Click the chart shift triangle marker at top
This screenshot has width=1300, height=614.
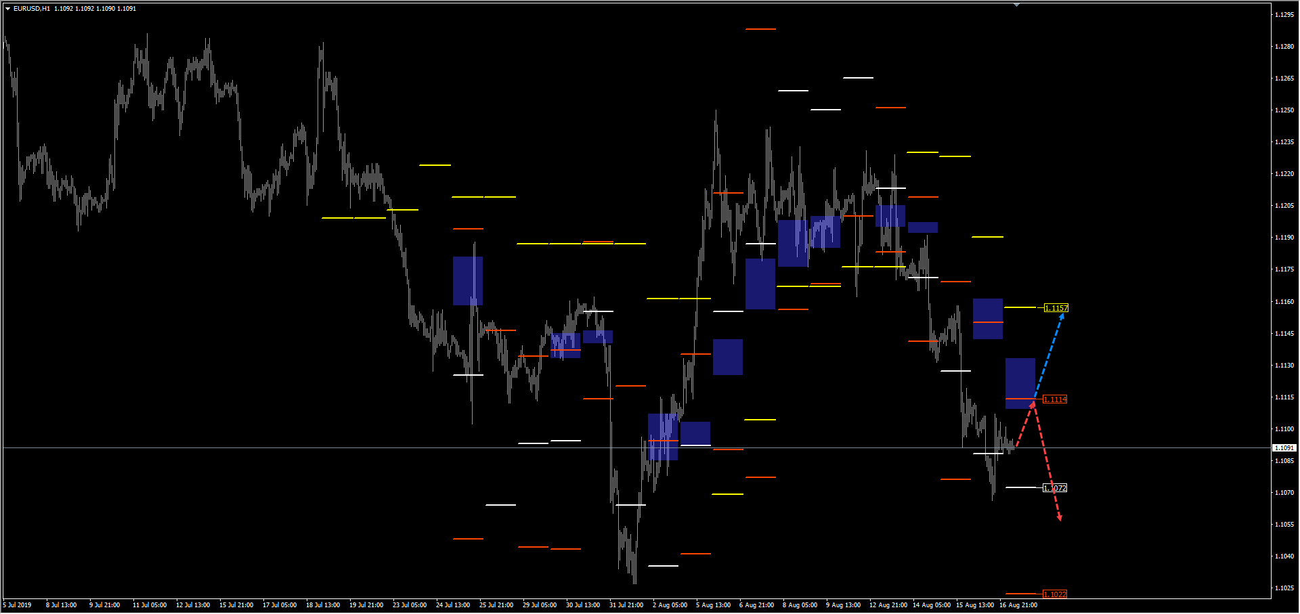(x=1016, y=5)
